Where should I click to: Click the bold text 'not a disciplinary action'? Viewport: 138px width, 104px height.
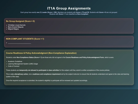[19, 74]
